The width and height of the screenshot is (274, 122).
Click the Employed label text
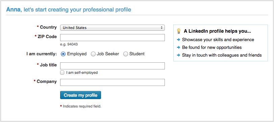tap(77, 54)
